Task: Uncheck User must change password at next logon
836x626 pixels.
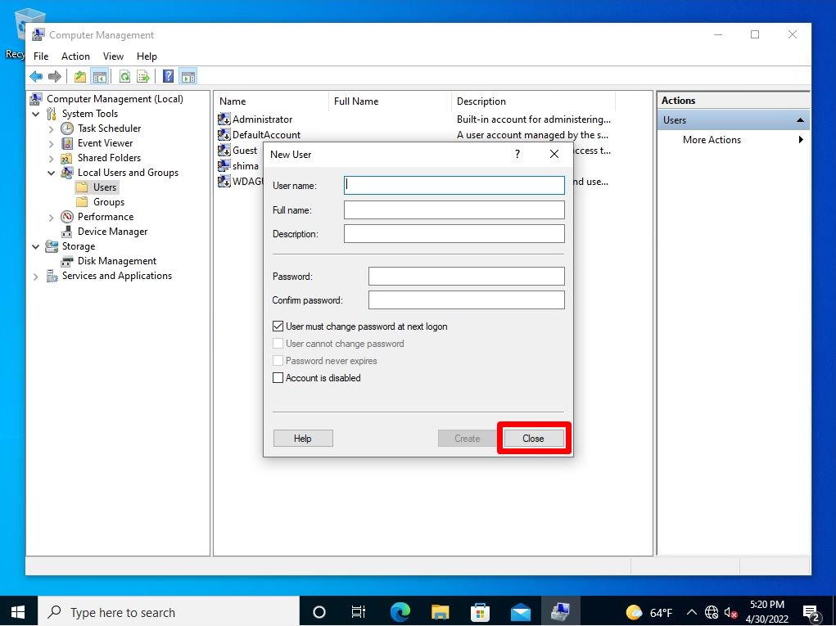Action: [278, 327]
